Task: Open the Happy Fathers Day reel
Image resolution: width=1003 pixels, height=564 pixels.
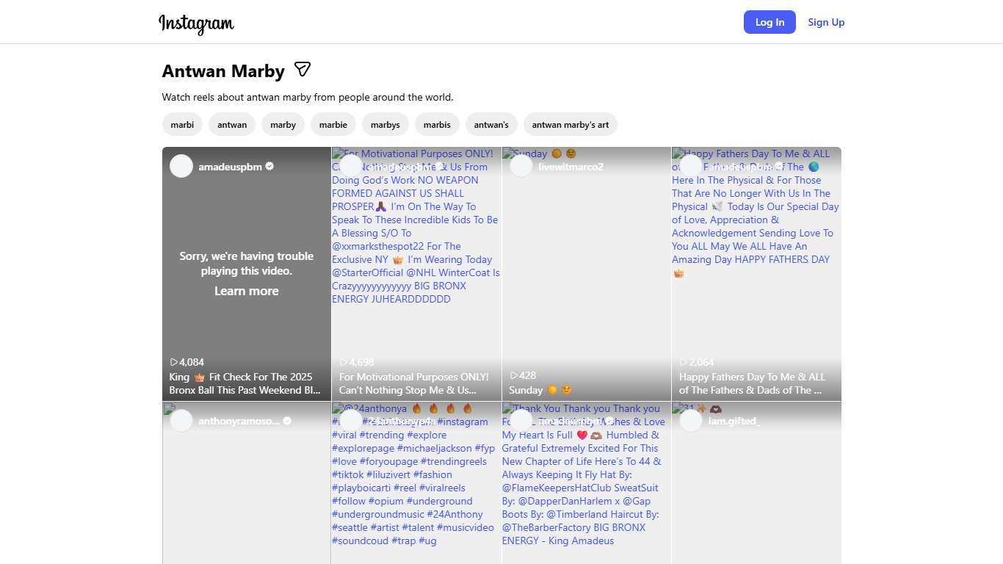Action: tap(756, 323)
